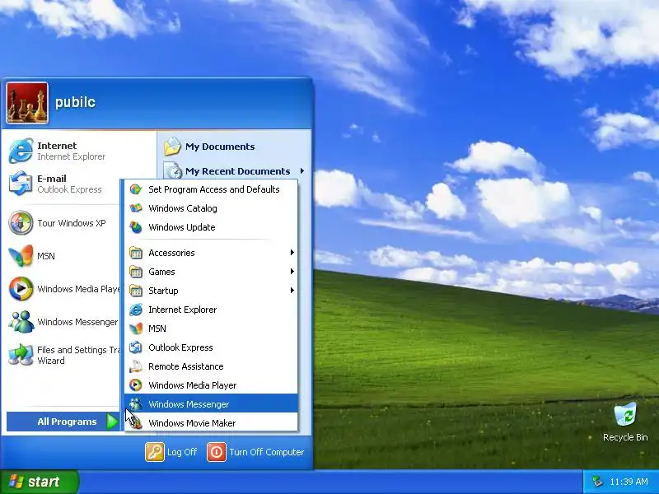Click the pubilc user name text
Image resolution: width=659 pixels, height=494 pixels.
[75, 102]
